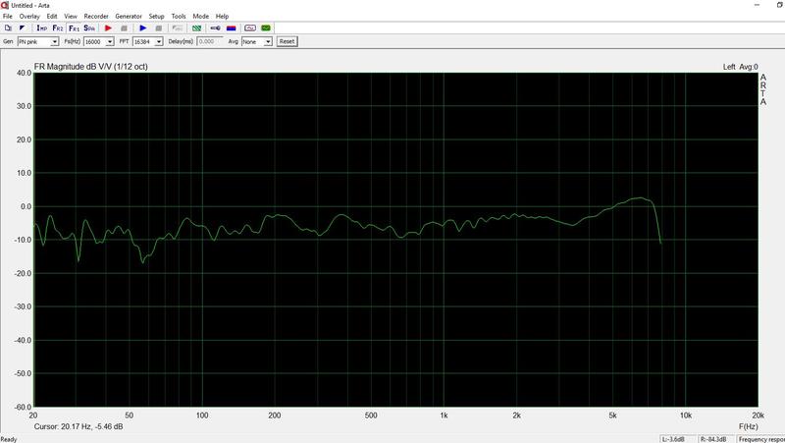Start generator with the blue play button
Screen dimensions: 785x443
pos(143,28)
